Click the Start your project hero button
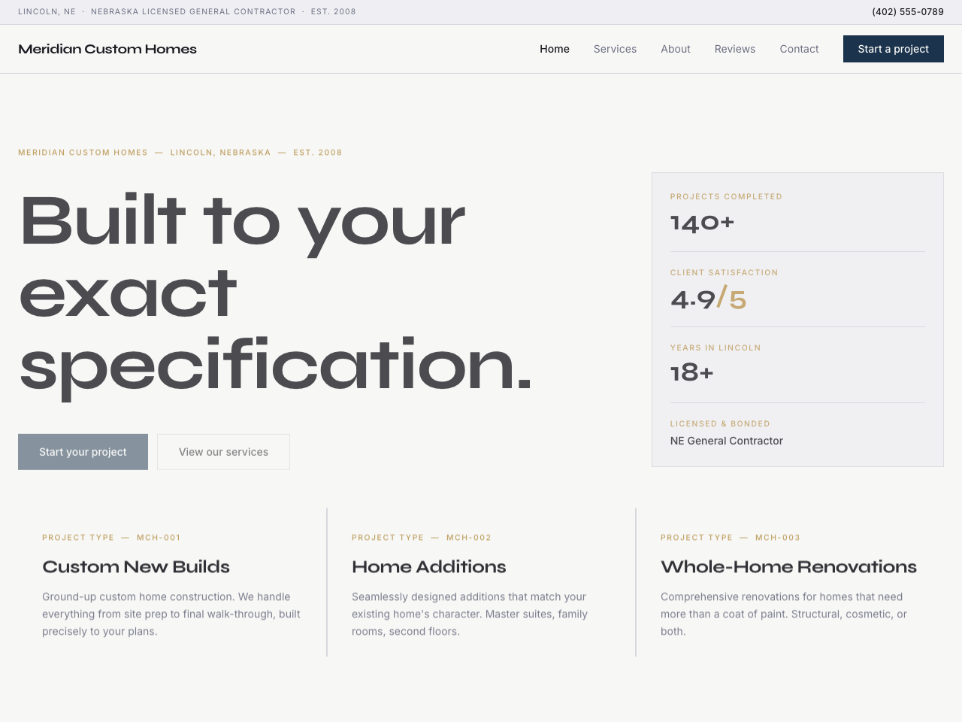The height and width of the screenshot is (722, 962). (x=83, y=452)
